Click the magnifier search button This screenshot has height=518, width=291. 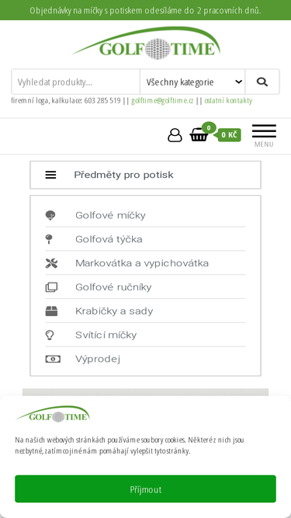pos(262,82)
